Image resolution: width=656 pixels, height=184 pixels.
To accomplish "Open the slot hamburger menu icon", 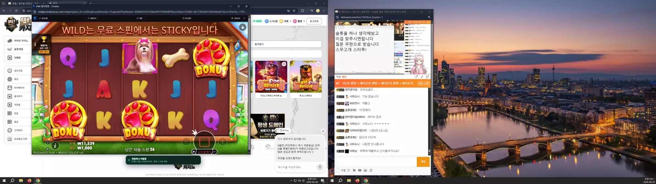I will click(48, 142).
